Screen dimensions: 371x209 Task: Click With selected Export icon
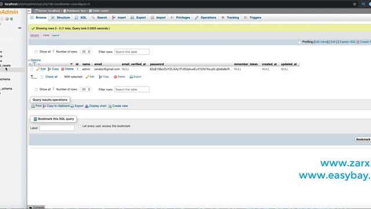[x=135, y=77]
